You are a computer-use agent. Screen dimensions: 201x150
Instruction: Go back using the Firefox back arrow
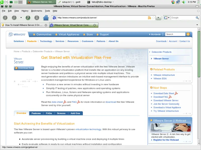click(x=5, y=17)
